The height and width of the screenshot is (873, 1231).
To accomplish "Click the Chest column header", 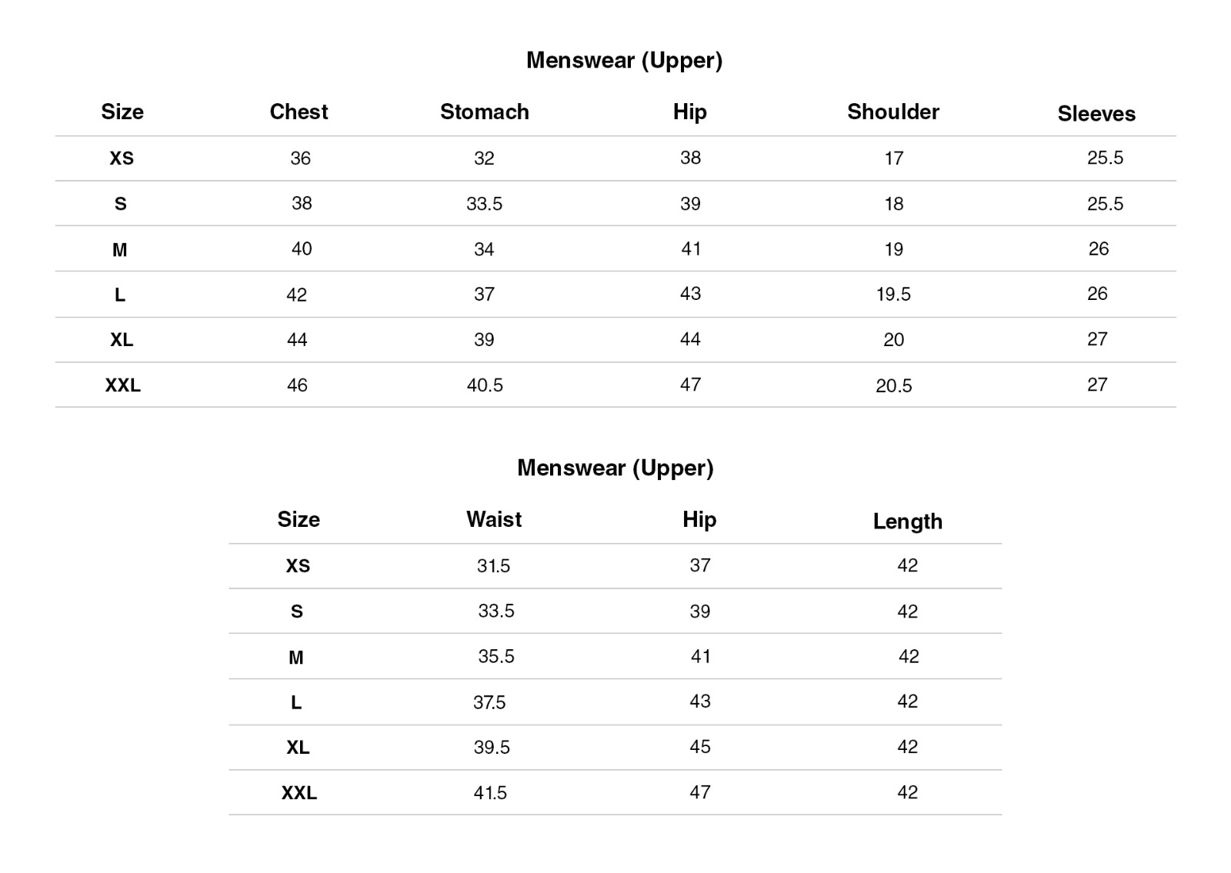I will (299, 112).
